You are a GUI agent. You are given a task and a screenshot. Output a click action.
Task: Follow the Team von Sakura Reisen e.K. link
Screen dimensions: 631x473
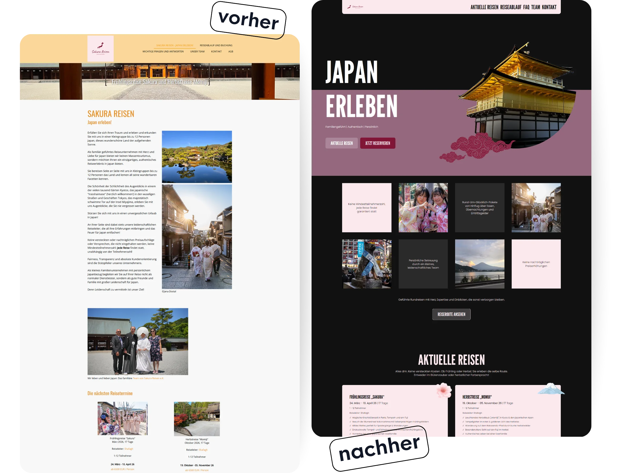[x=148, y=378]
